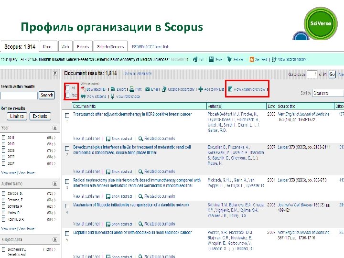Click New England Journal of Medicine source, 2005 row

(x=303, y=114)
